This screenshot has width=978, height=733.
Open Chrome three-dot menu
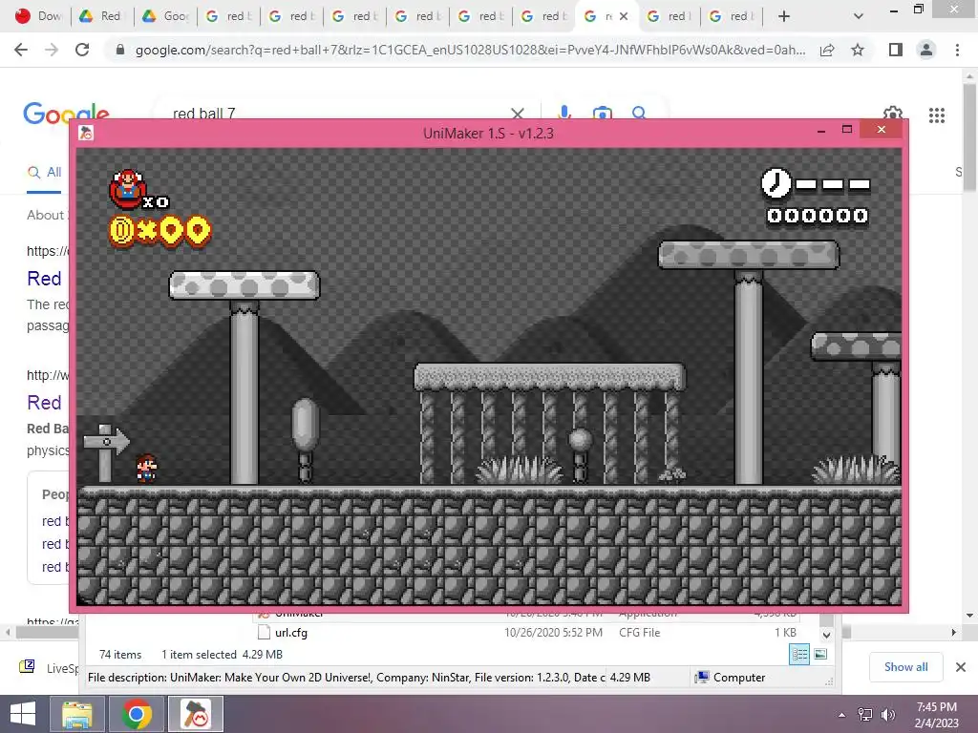pyautogui.click(x=957, y=50)
